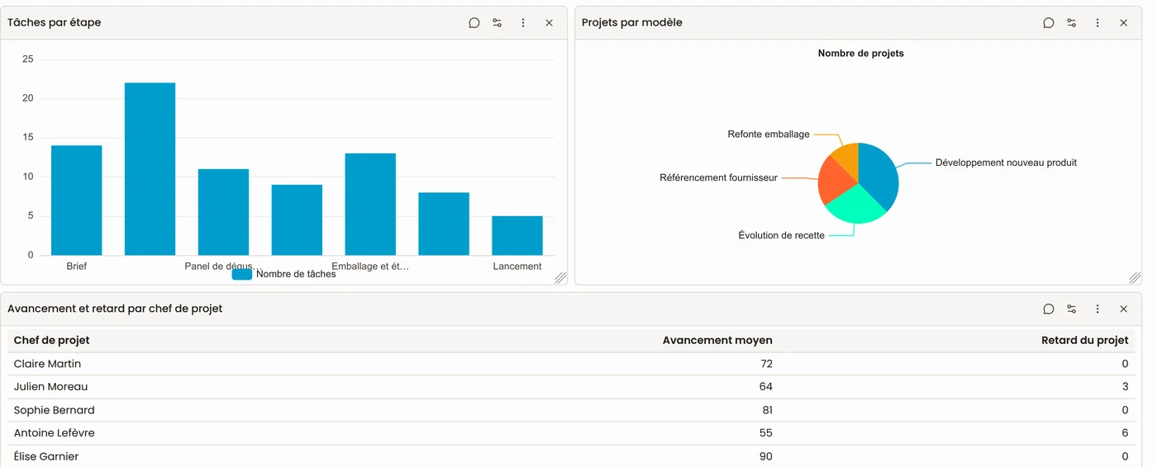This screenshot has width=1157, height=467.
Task: Click resize handle of Tâches par étape
Action: (x=560, y=278)
